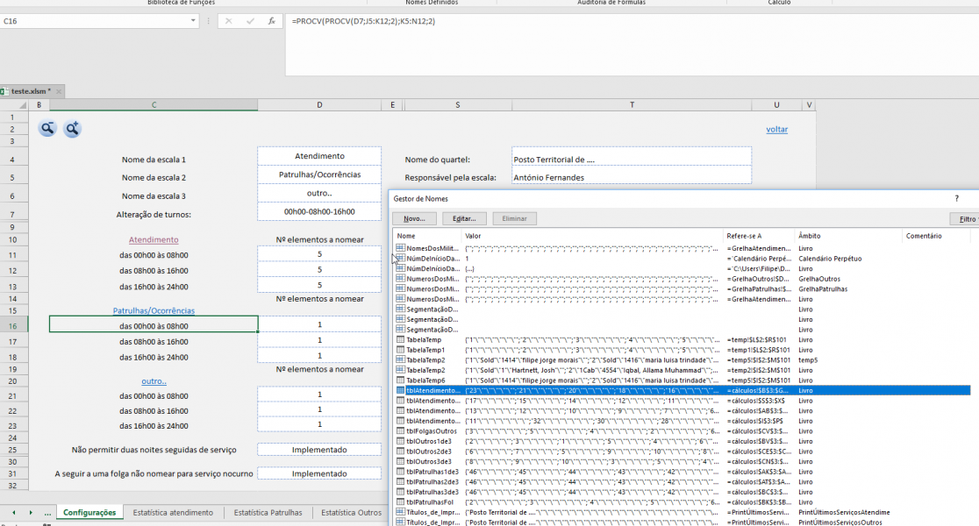This screenshot has width=979, height=526.
Task: Close the teste.xlsm workbook tab
Action: pyautogui.click(x=60, y=91)
